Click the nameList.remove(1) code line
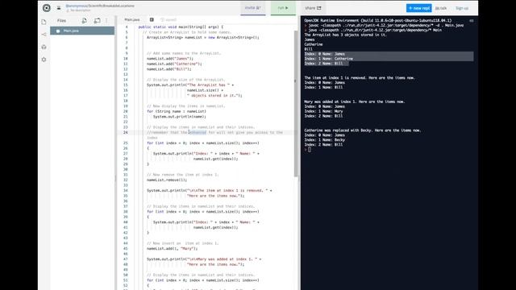516x290 pixels. click(x=167, y=180)
